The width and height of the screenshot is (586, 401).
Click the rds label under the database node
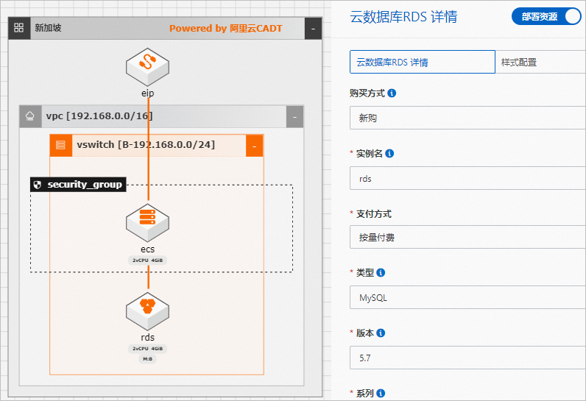[x=148, y=337]
